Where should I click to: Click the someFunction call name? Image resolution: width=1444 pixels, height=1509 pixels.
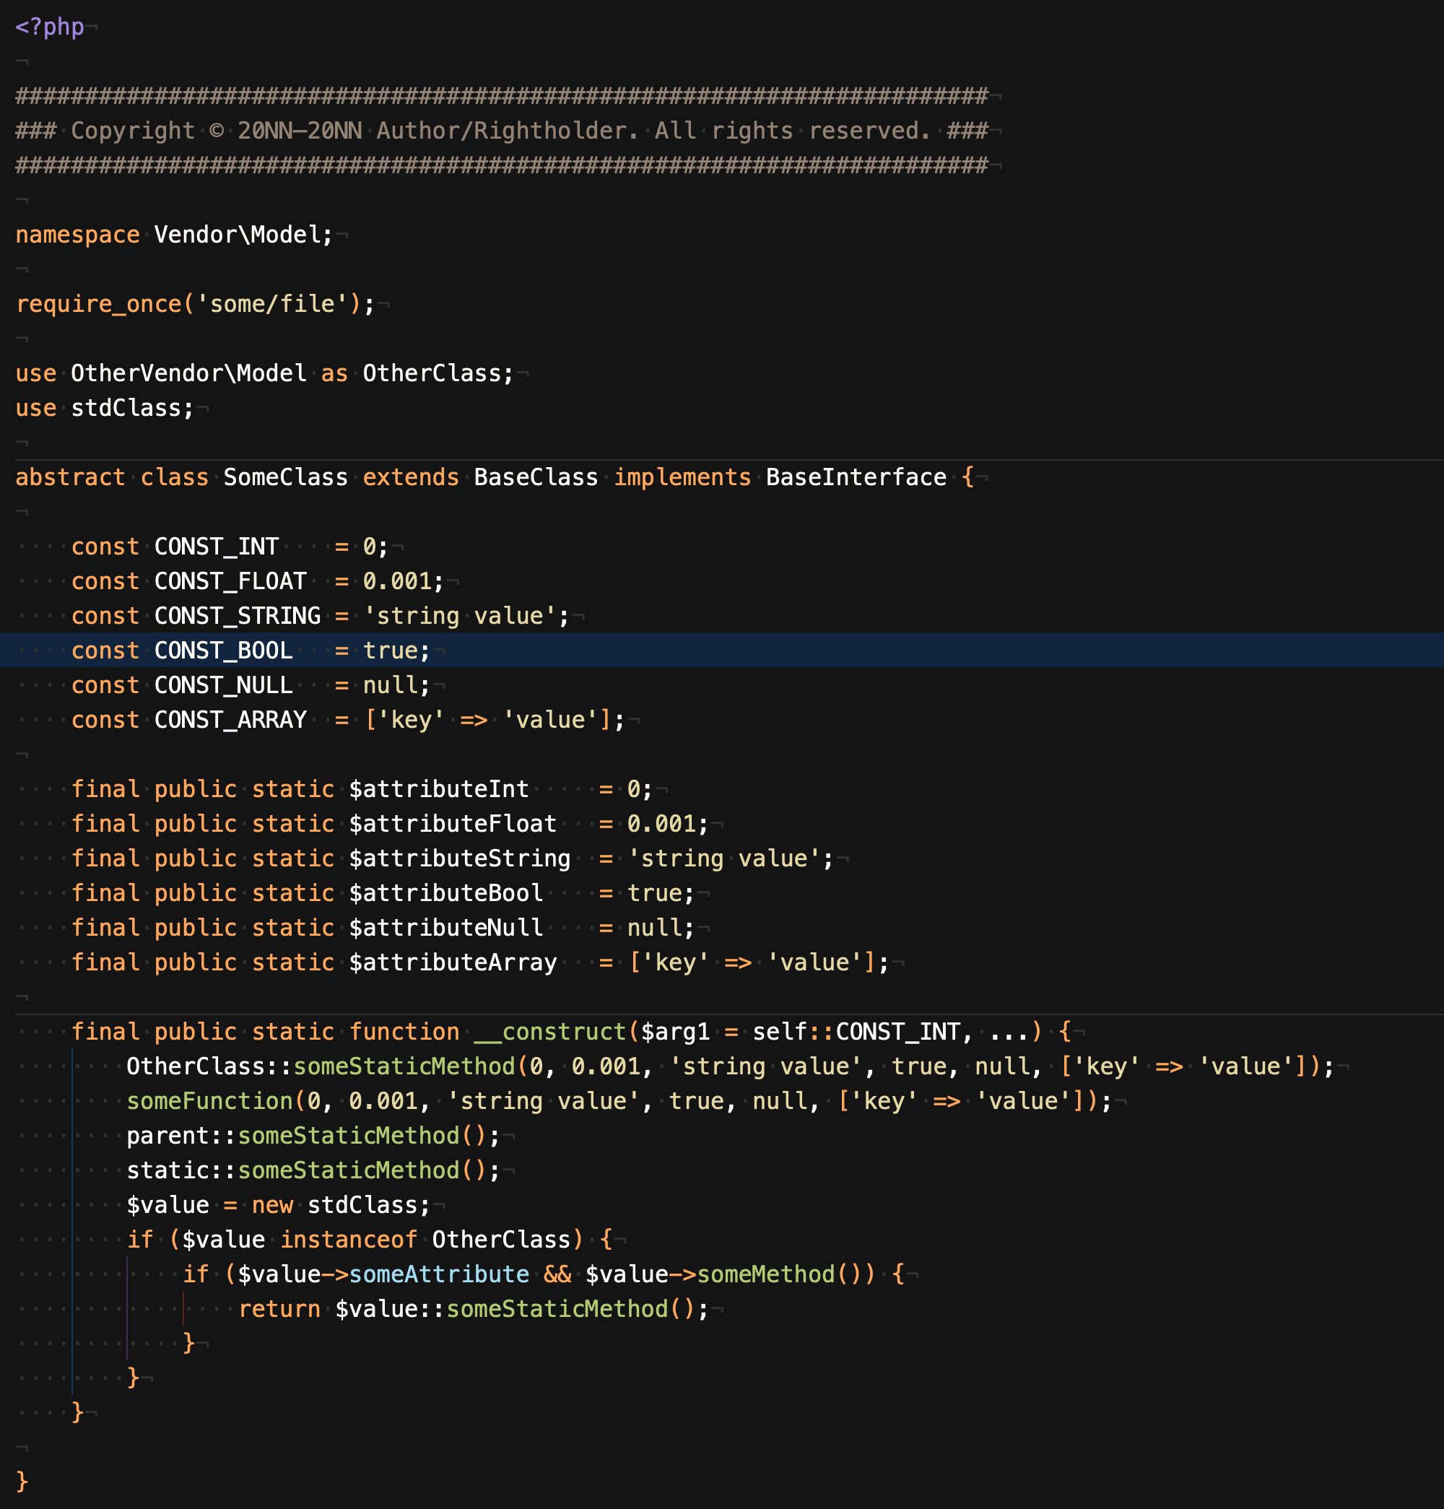pyautogui.click(x=209, y=1101)
